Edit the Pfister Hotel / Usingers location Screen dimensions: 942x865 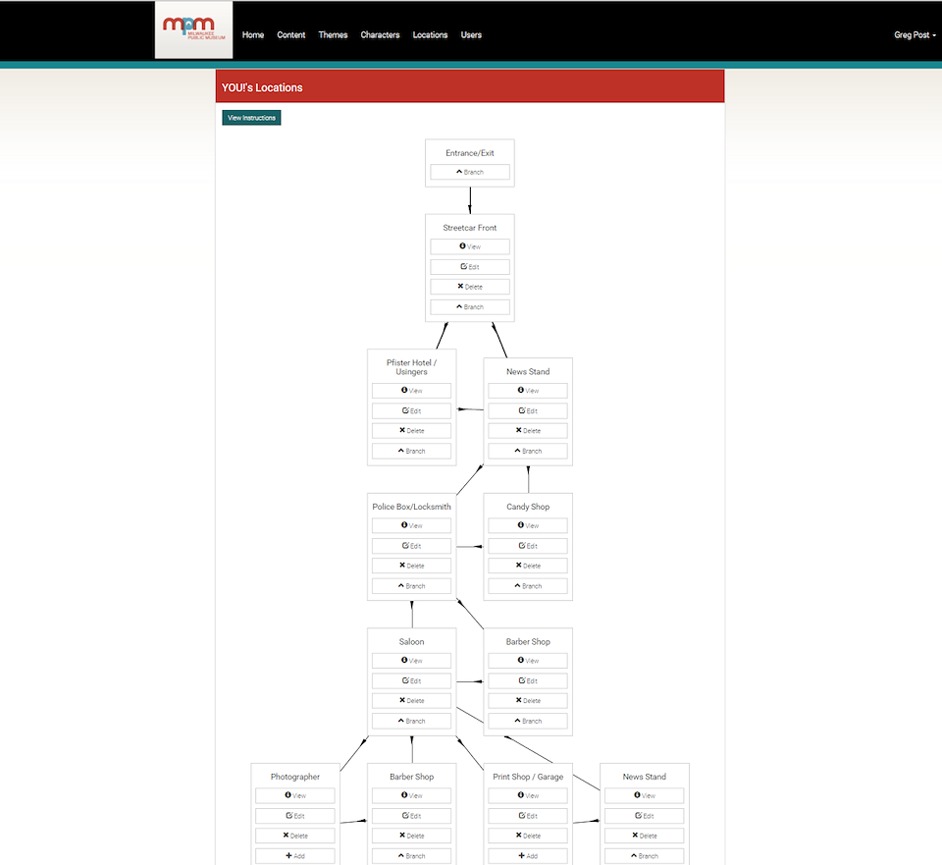tap(411, 410)
